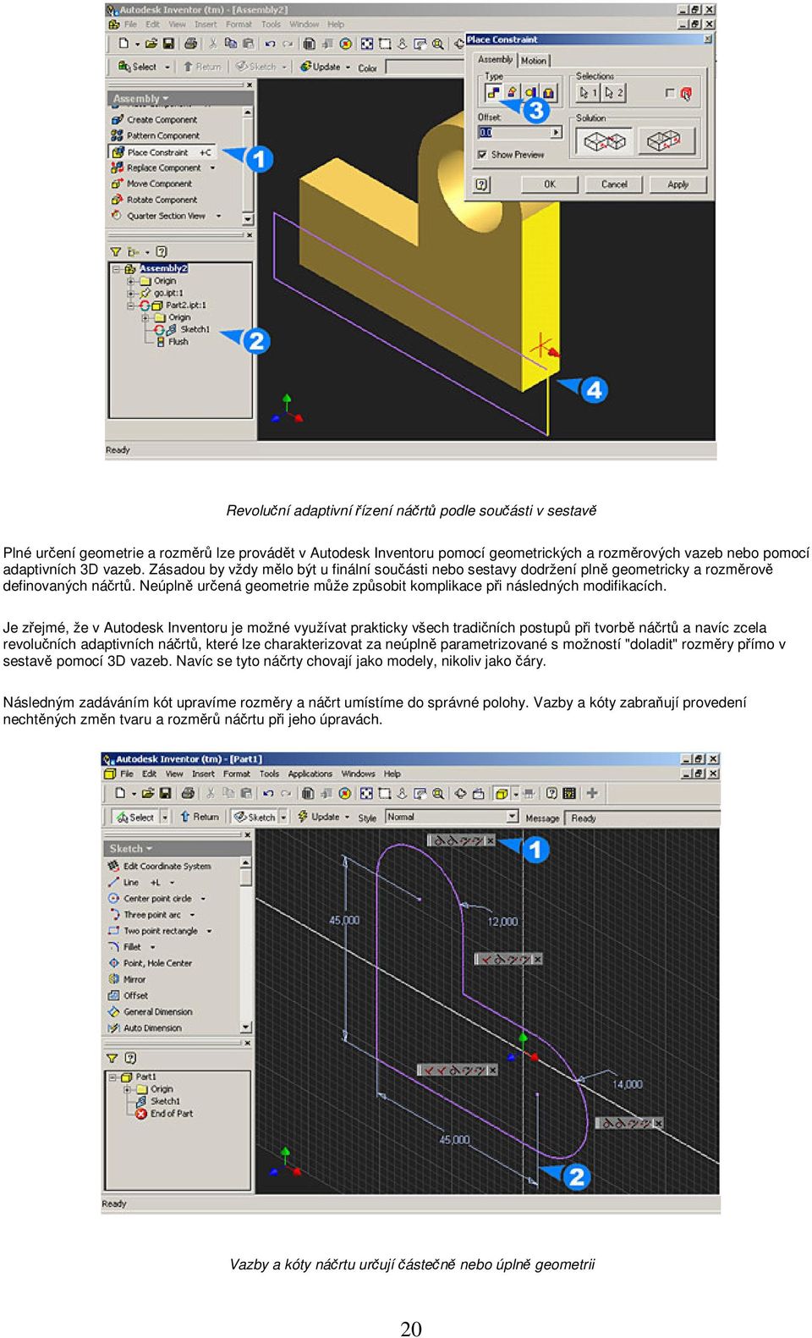
Task: Select Auto Dimension tool
Action: coord(145,1028)
